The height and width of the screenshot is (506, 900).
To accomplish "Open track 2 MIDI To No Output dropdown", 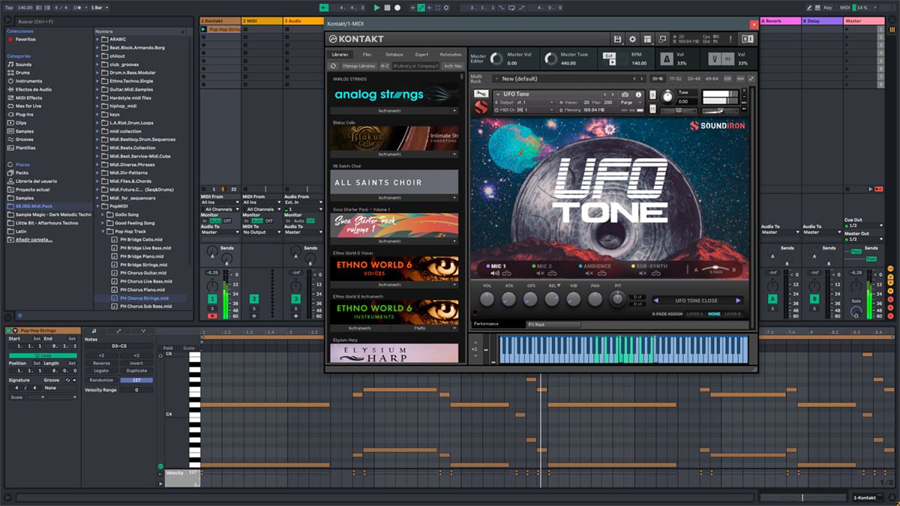I will click(262, 232).
